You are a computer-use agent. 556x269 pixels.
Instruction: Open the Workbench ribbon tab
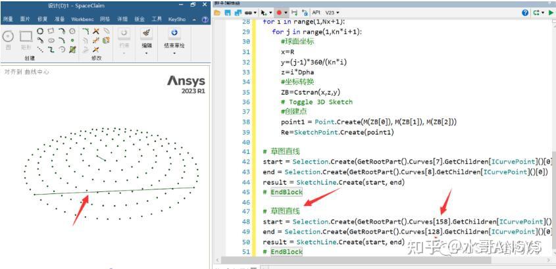coord(82,20)
